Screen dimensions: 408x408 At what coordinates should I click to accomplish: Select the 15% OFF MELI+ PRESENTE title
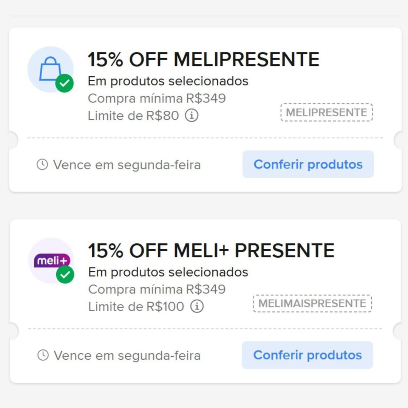[211, 250]
